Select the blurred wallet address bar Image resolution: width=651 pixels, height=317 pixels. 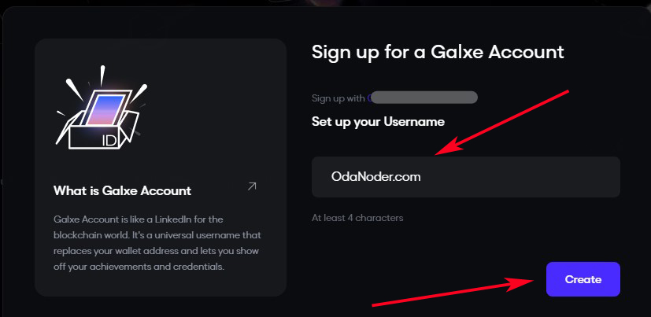pyautogui.click(x=425, y=98)
